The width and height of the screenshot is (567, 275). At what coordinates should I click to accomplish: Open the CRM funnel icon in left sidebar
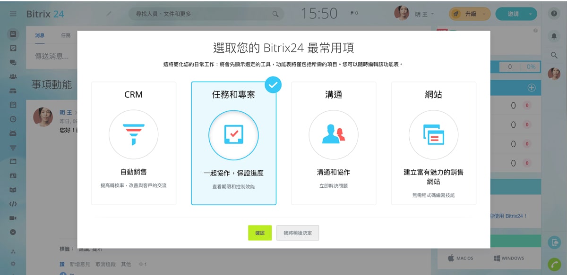[x=13, y=147]
